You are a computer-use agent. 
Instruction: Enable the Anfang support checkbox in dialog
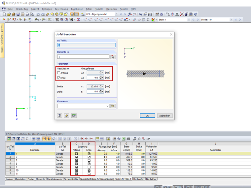(x=58, y=73)
